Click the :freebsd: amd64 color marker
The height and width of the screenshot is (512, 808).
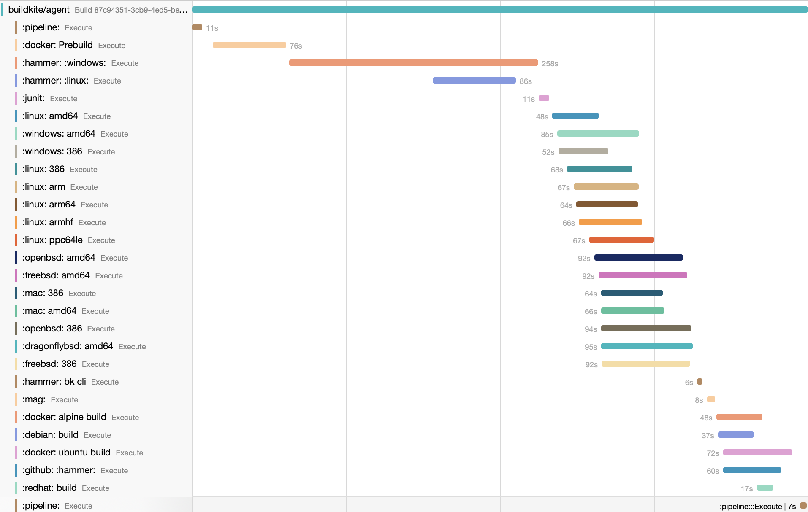click(x=16, y=275)
